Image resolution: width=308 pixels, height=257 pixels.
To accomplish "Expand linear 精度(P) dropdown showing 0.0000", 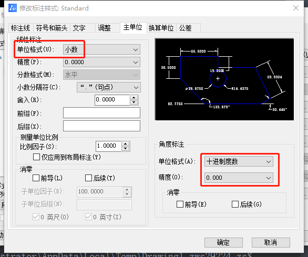I will click(x=101, y=63).
